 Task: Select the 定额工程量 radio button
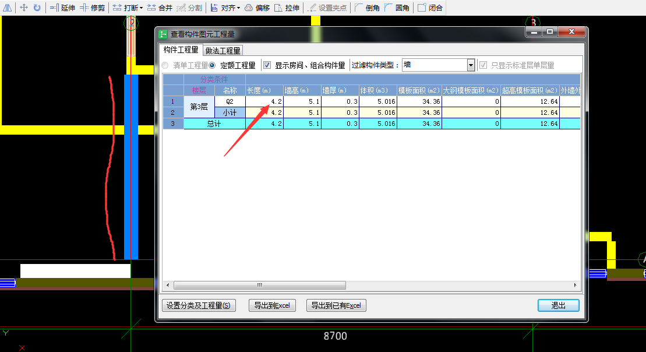pos(213,65)
